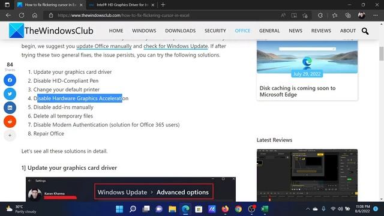Click 'Repair Office' list item
The height and width of the screenshot is (216, 384).
(x=49, y=133)
